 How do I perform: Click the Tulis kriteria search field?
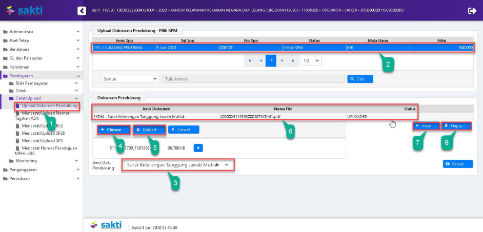[253, 79]
